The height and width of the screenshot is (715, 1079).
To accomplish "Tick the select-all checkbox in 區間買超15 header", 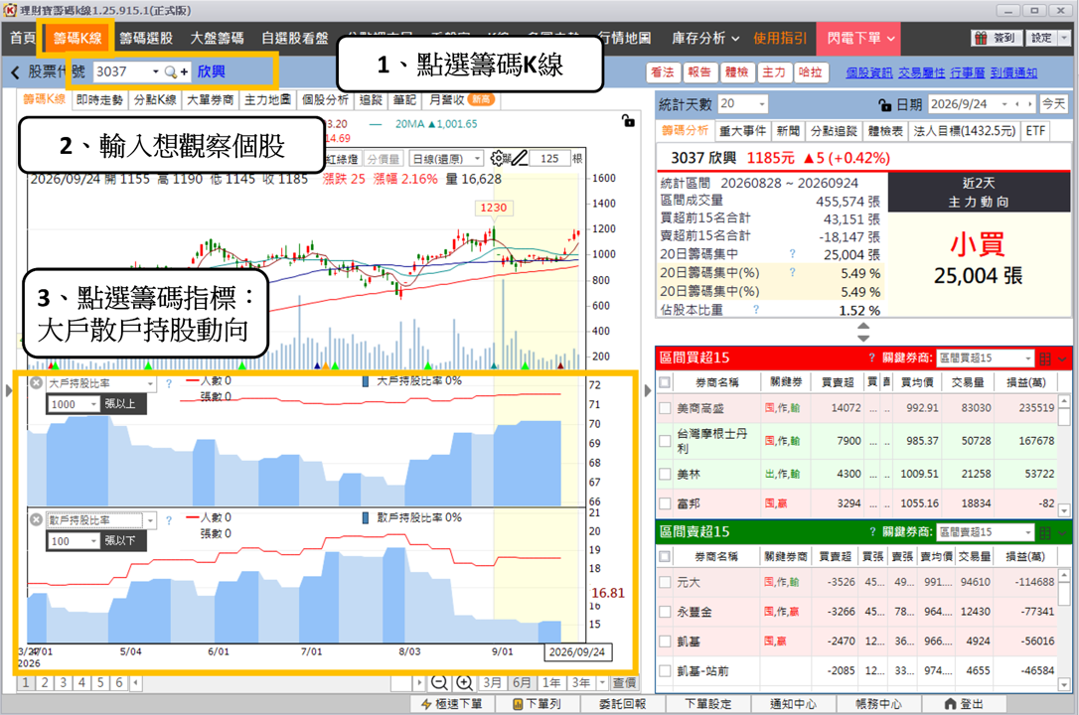I will pos(665,382).
